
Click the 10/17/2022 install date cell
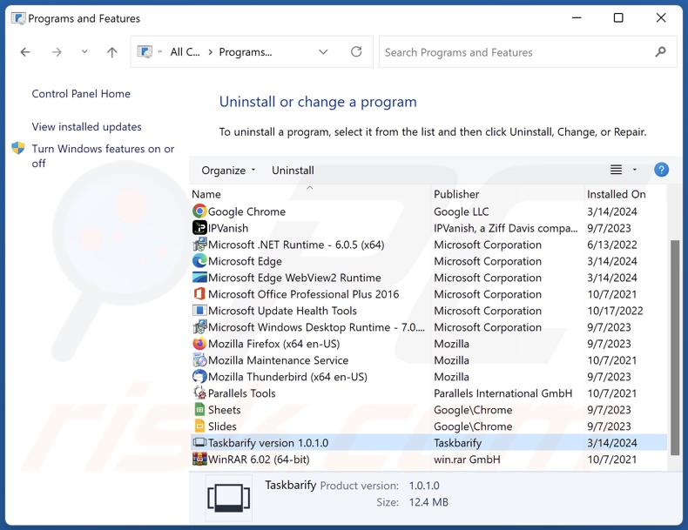pos(615,311)
